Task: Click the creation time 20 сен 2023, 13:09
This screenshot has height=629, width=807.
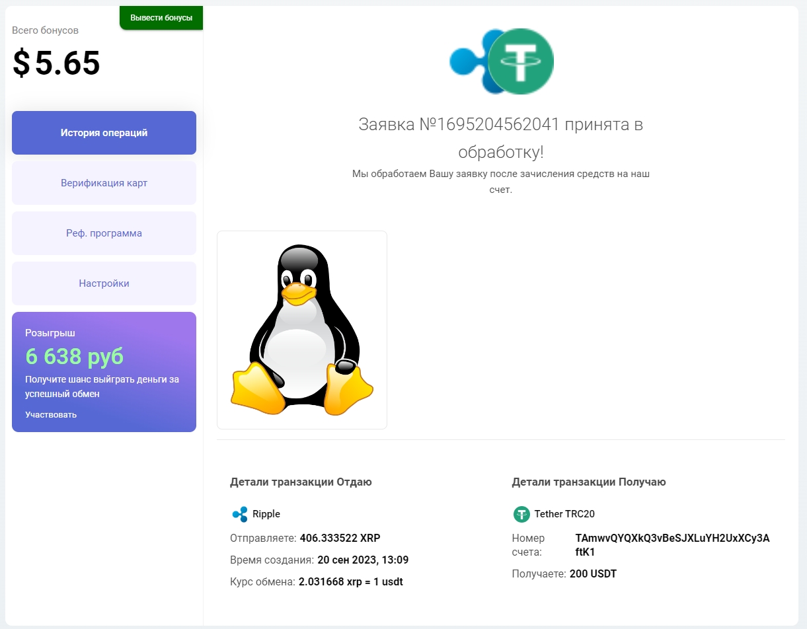Action: [363, 560]
